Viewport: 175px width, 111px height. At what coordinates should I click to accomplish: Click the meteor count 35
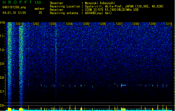click(40, 13)
